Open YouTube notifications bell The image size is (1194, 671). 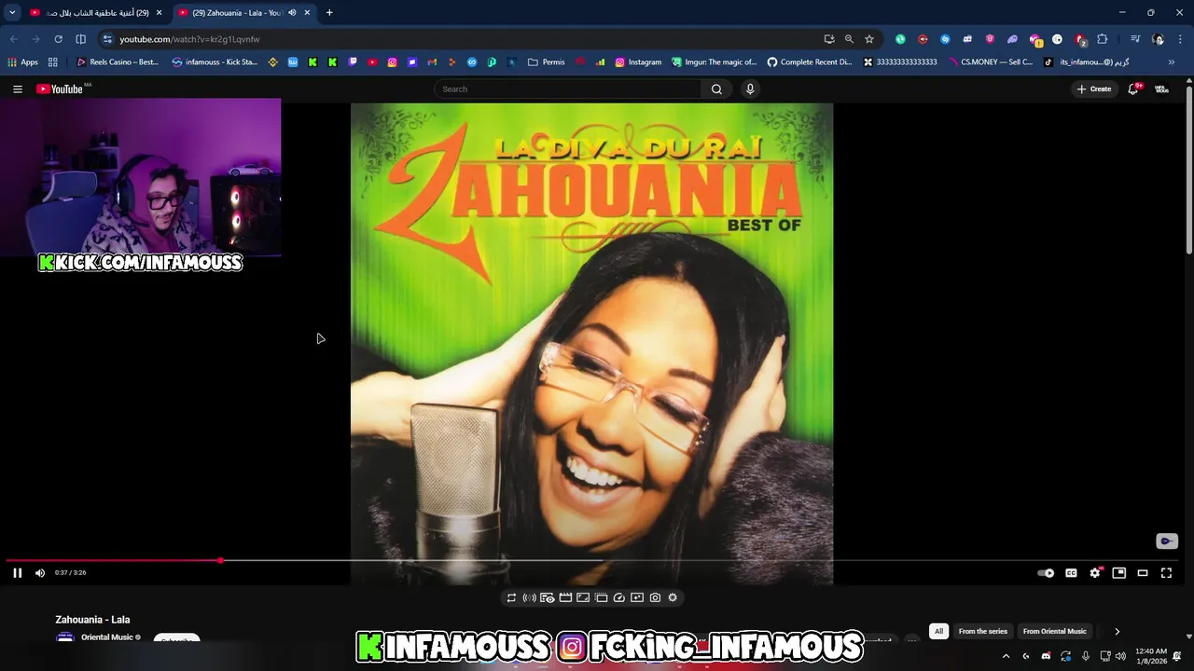click(1133, 89)
